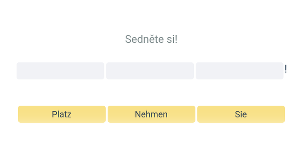Pick the yellow tile labeled Platz

(62, 114)
